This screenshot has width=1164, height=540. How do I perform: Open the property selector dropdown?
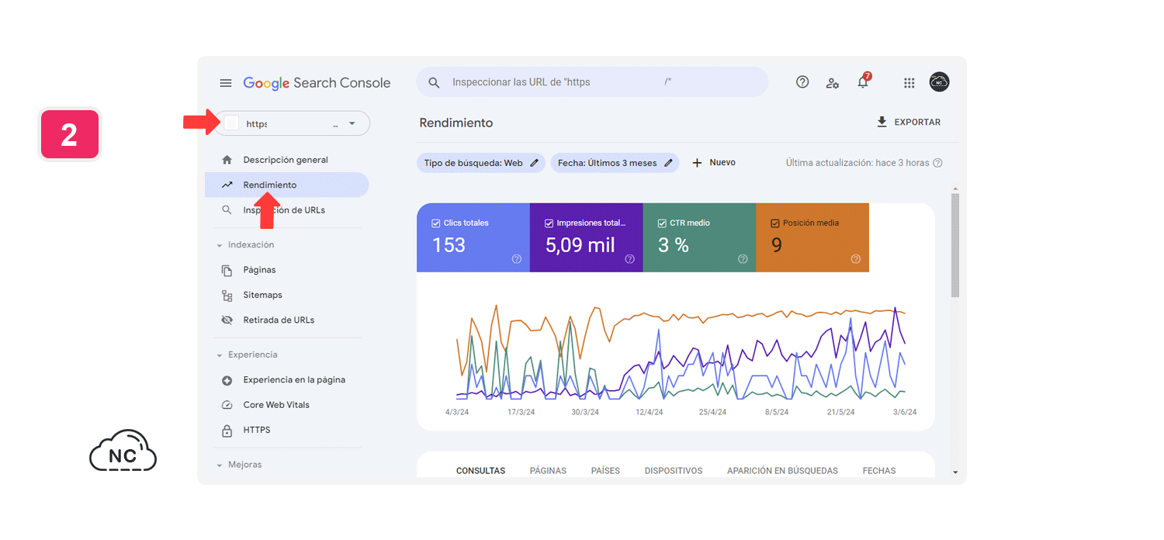point(293,123)
